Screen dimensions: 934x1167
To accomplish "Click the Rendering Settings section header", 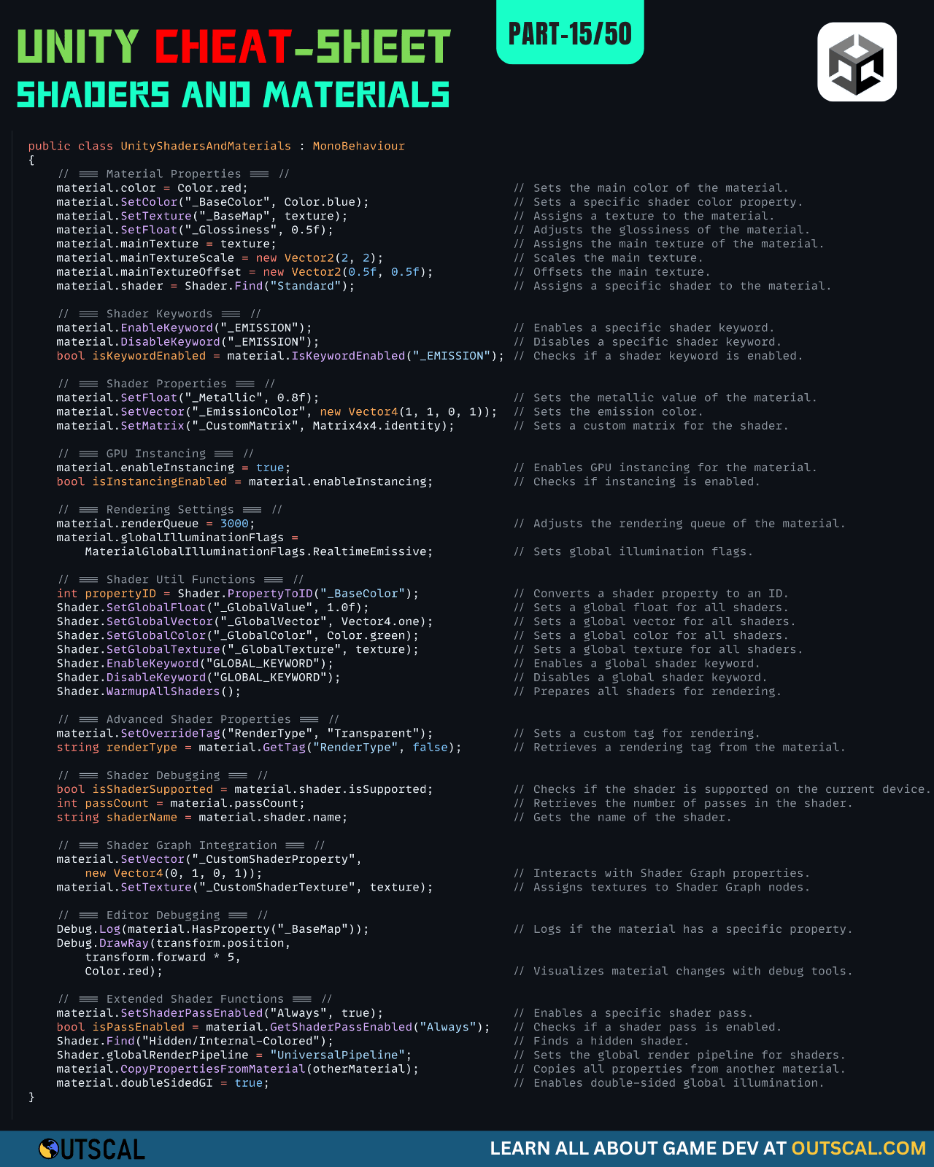I will point(170,510).
